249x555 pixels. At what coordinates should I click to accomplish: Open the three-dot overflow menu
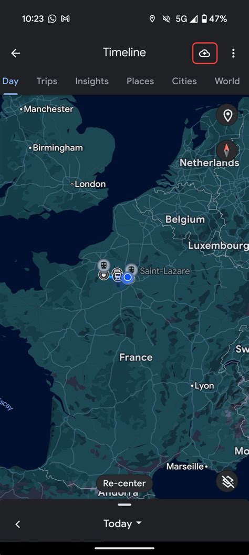tap(233, 53)
